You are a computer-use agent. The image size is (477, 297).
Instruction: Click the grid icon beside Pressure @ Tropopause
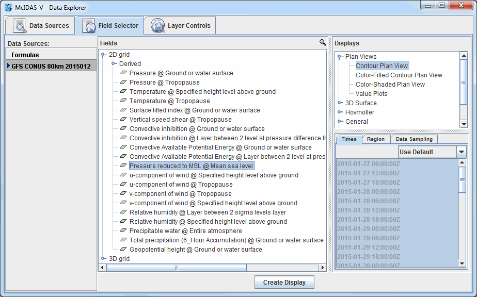tap(123, 82)
